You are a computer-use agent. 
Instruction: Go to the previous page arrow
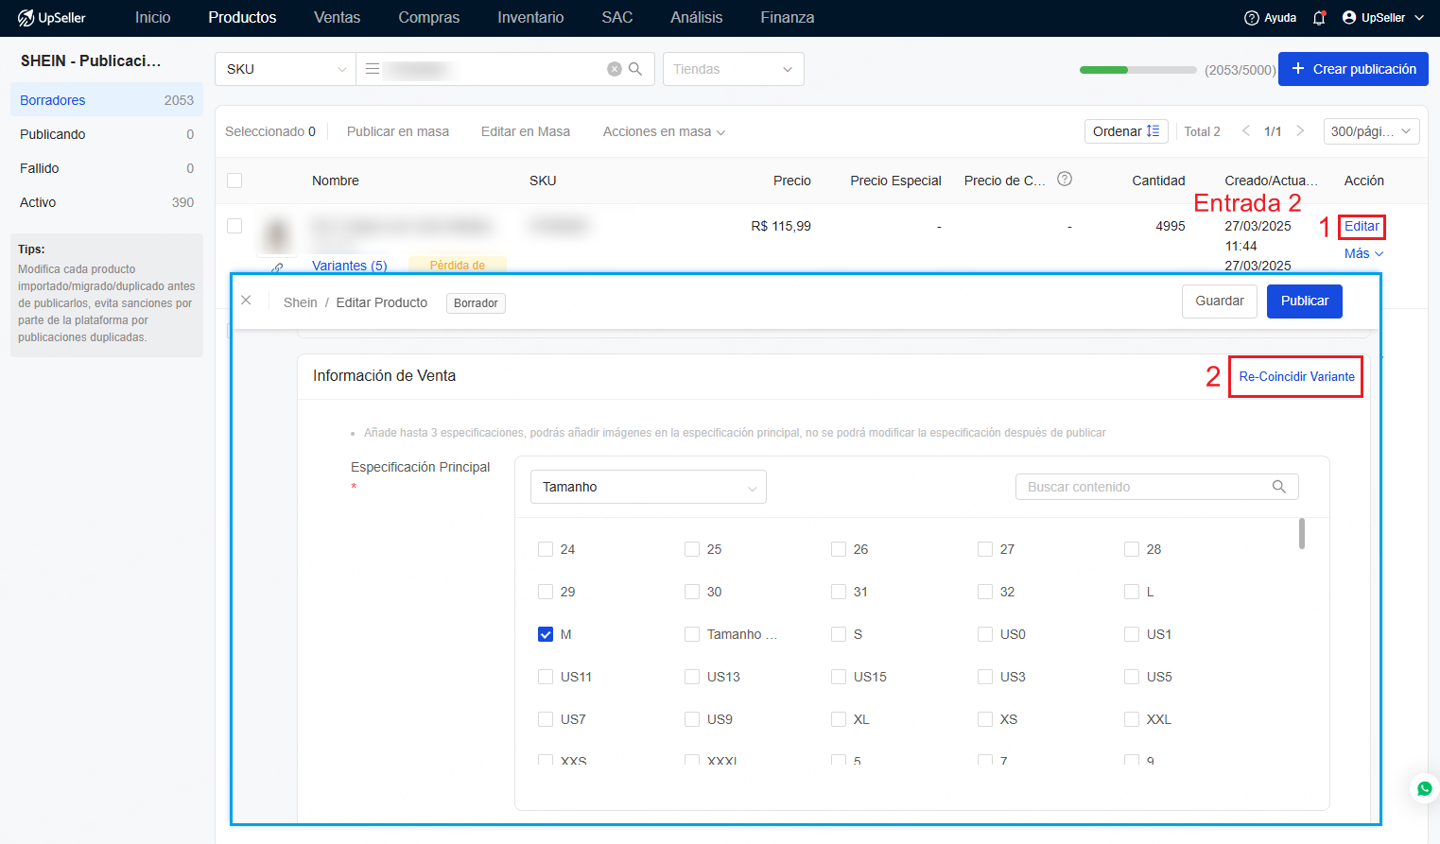pyautogui.click(x=1245, y=131)
